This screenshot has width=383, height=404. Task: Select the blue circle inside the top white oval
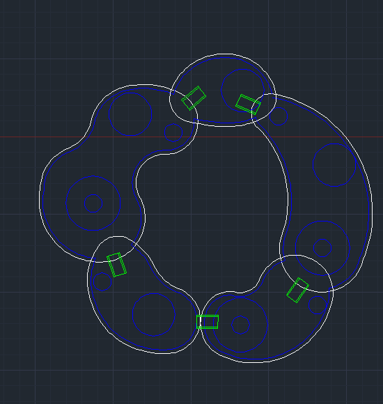pos(242,91)
